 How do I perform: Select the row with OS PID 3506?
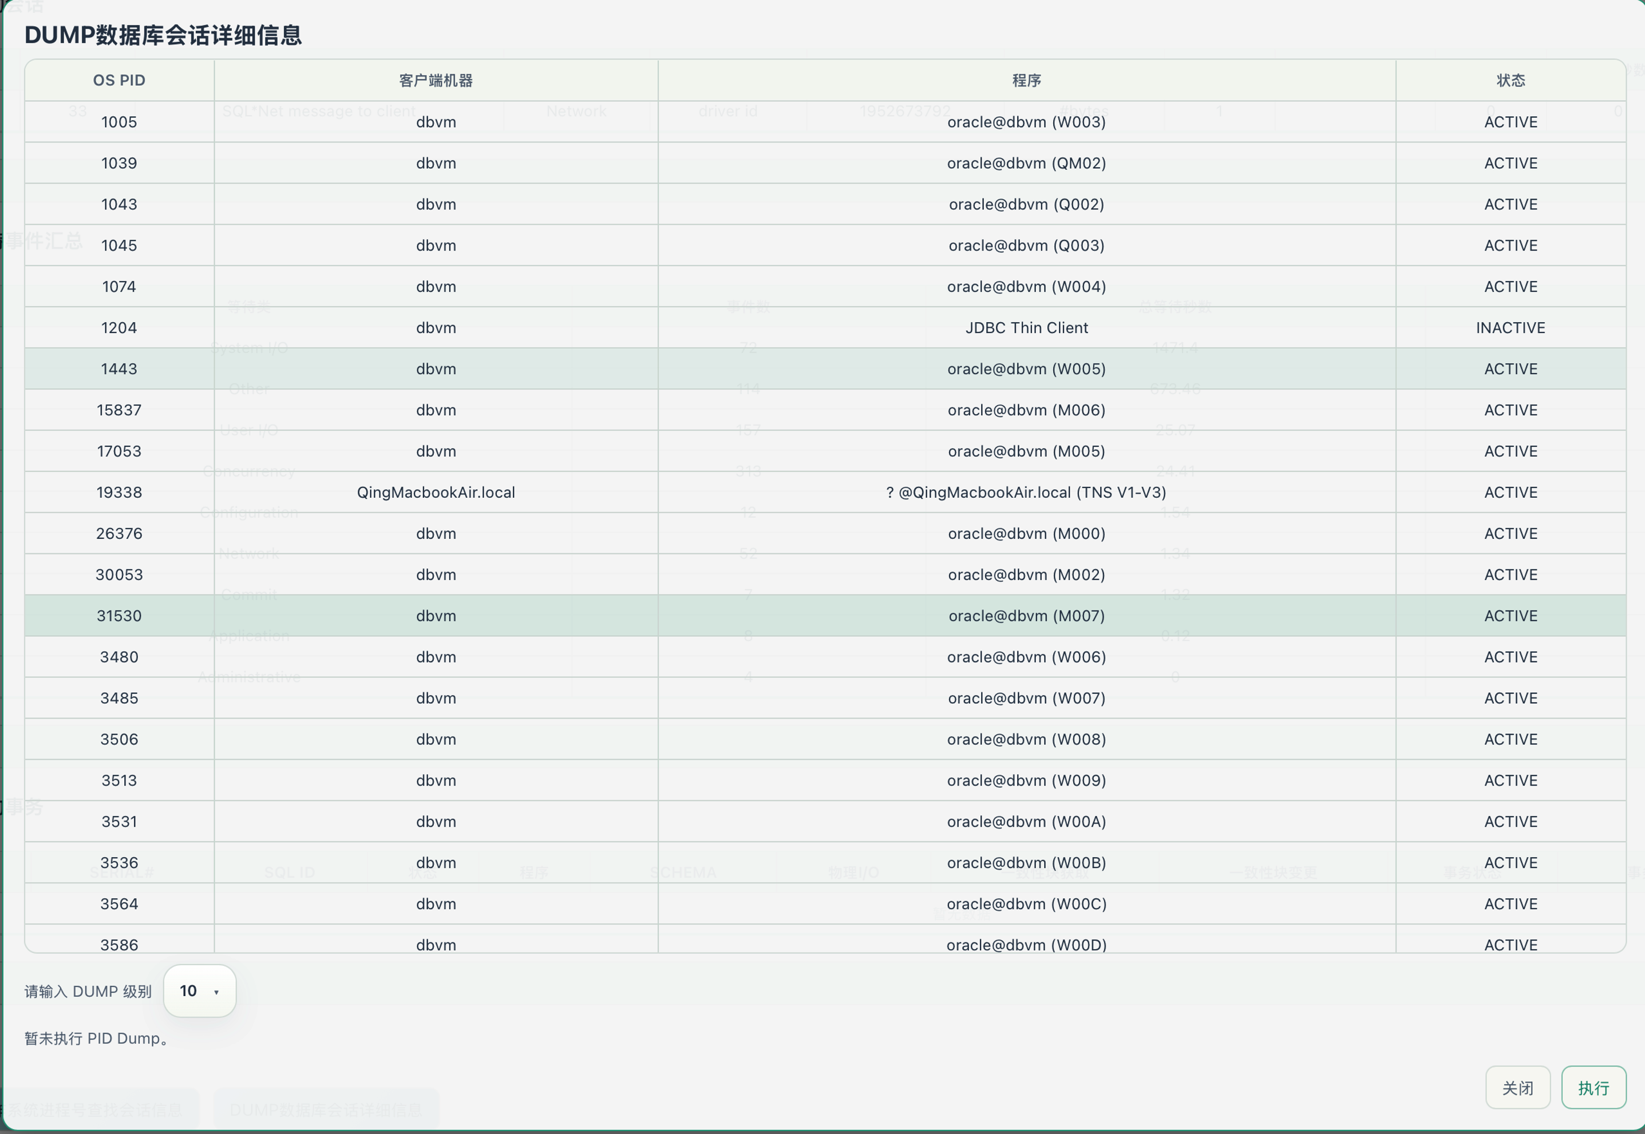point(825,740)
